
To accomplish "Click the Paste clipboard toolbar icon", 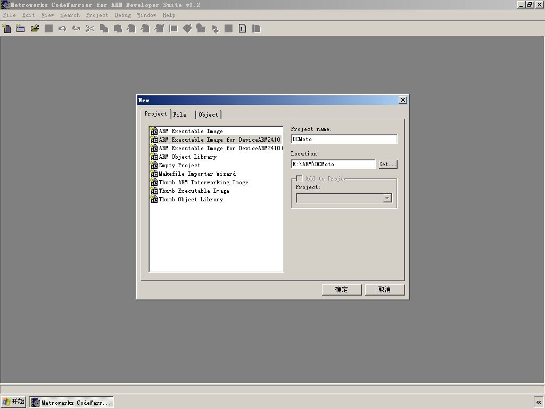I will tap(118, 29).
